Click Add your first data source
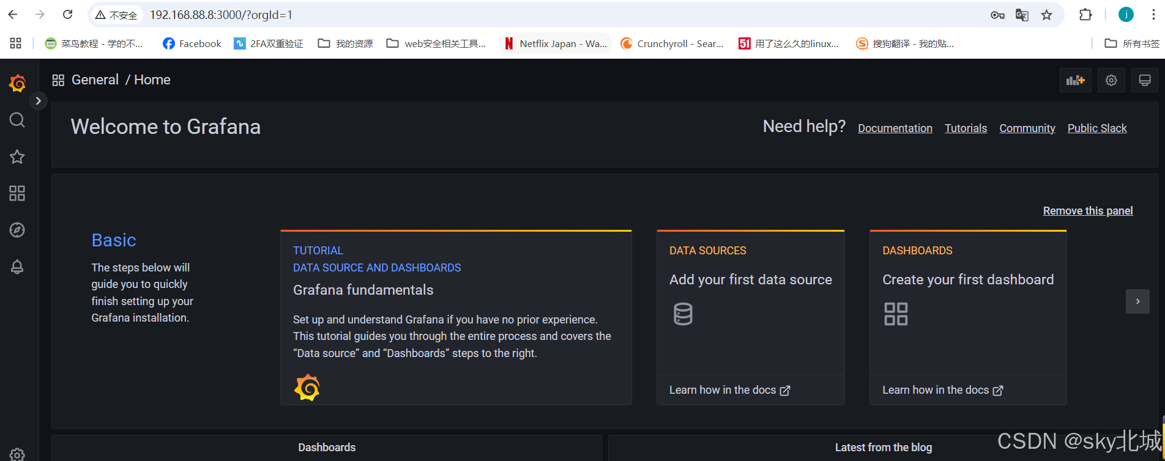The image size is (1165, 461). coord(751,279)
